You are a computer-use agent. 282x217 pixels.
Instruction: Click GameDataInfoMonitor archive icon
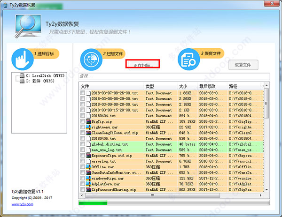[88, 172]
